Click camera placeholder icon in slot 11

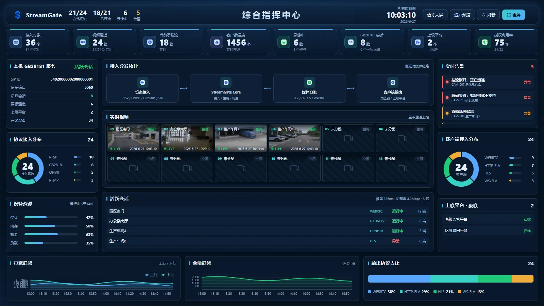(x=348, y=168)
